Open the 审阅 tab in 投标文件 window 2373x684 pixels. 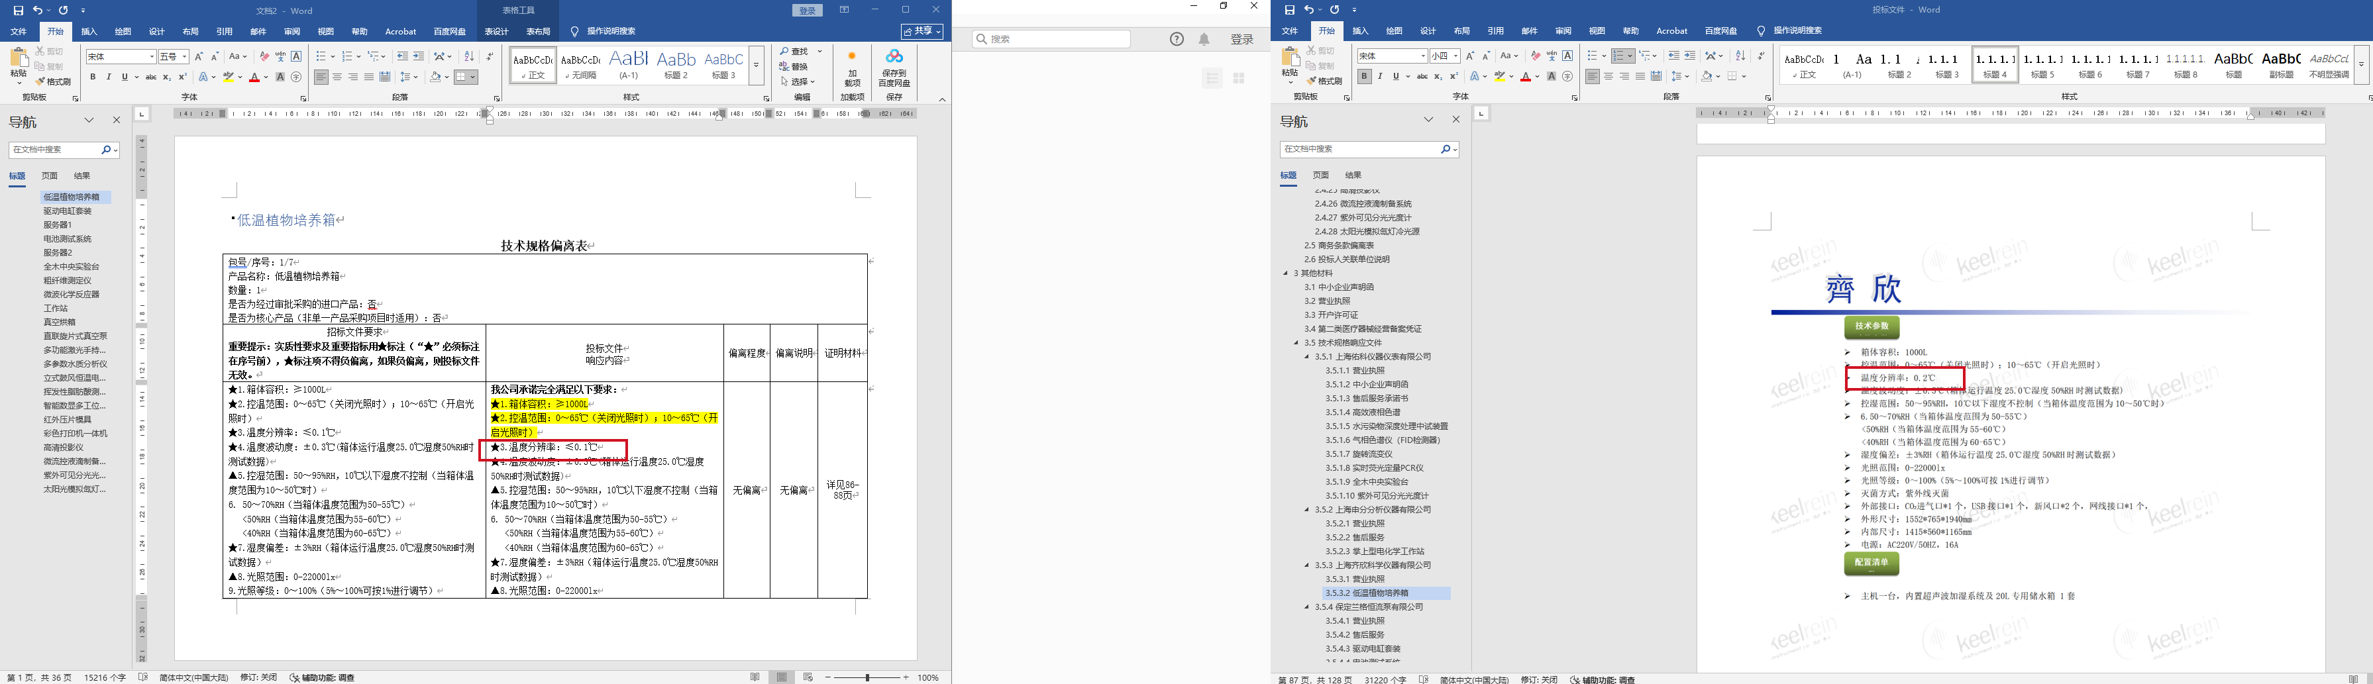coord(1563,31)
